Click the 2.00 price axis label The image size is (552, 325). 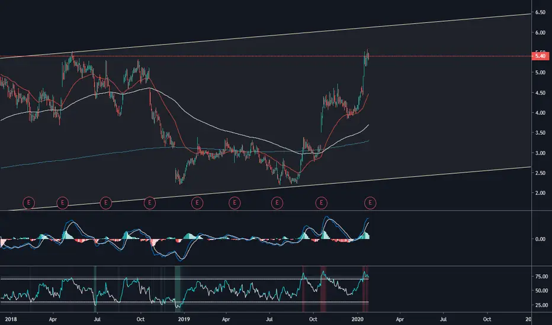click(540, 193)
